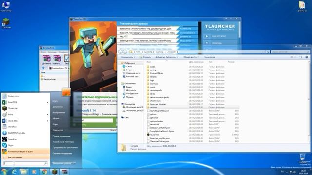This screenshot has width=312, height=175.
Task: Open the highlighted video and audio converter entry
Action: click(25, 151)
